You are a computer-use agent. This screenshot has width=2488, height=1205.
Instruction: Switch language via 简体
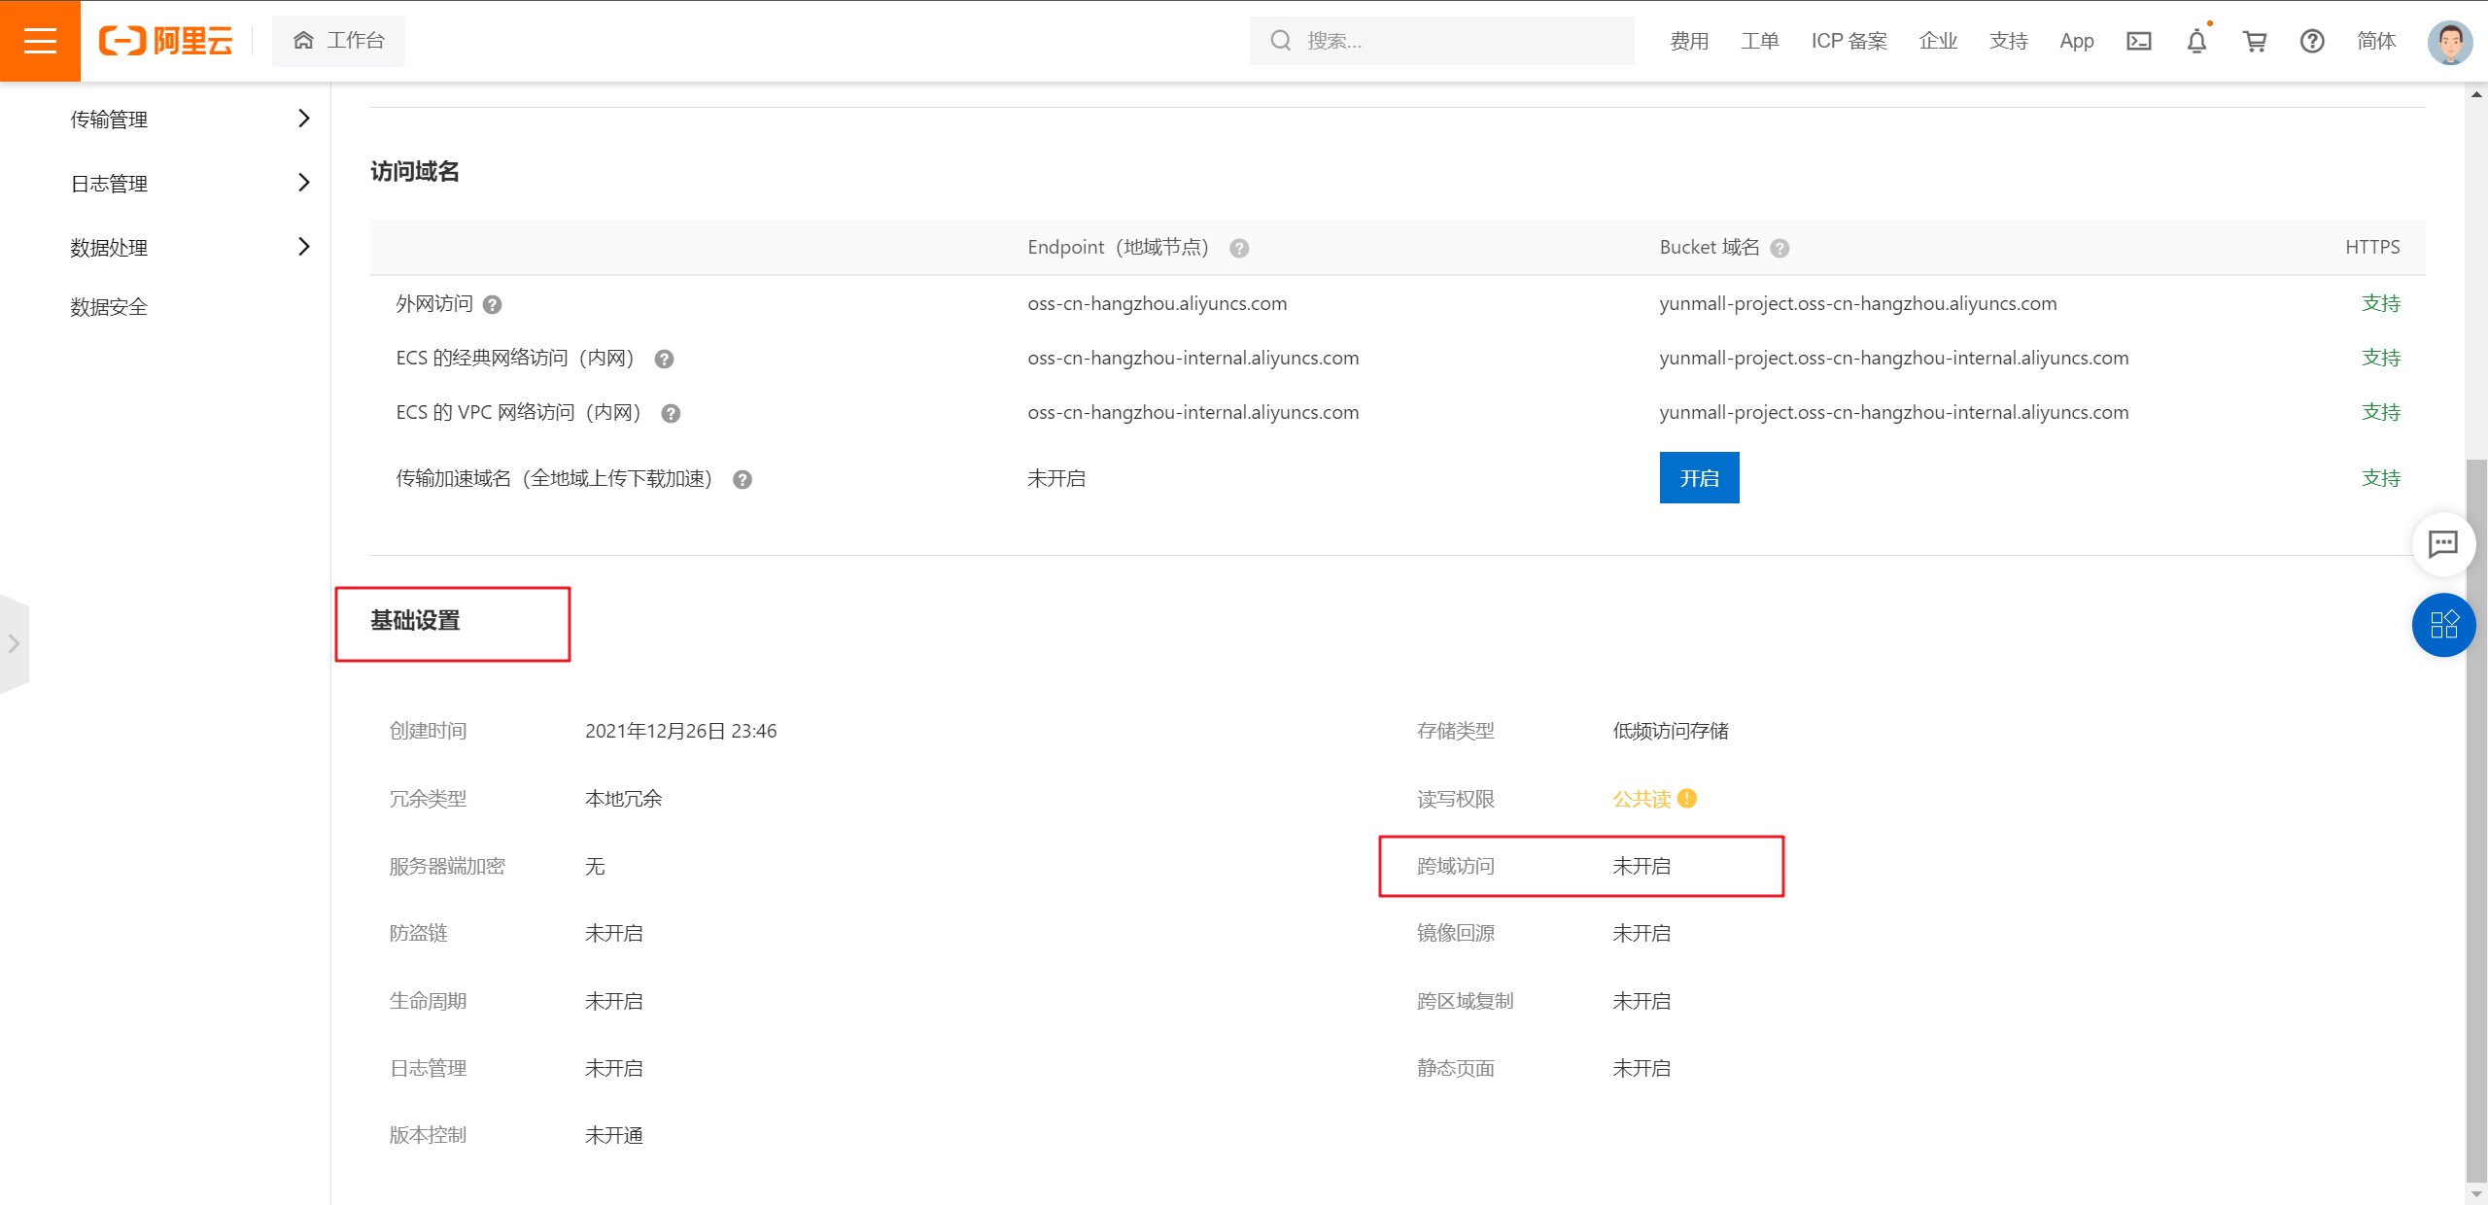coord(2376,41)
